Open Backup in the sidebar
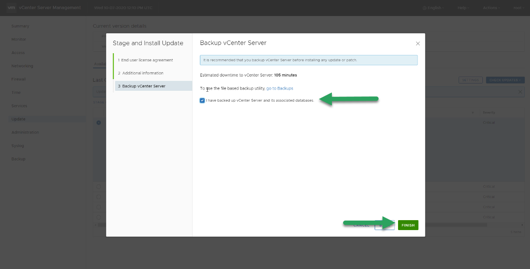This screenshot has width=530, height=269. [18, 159]
